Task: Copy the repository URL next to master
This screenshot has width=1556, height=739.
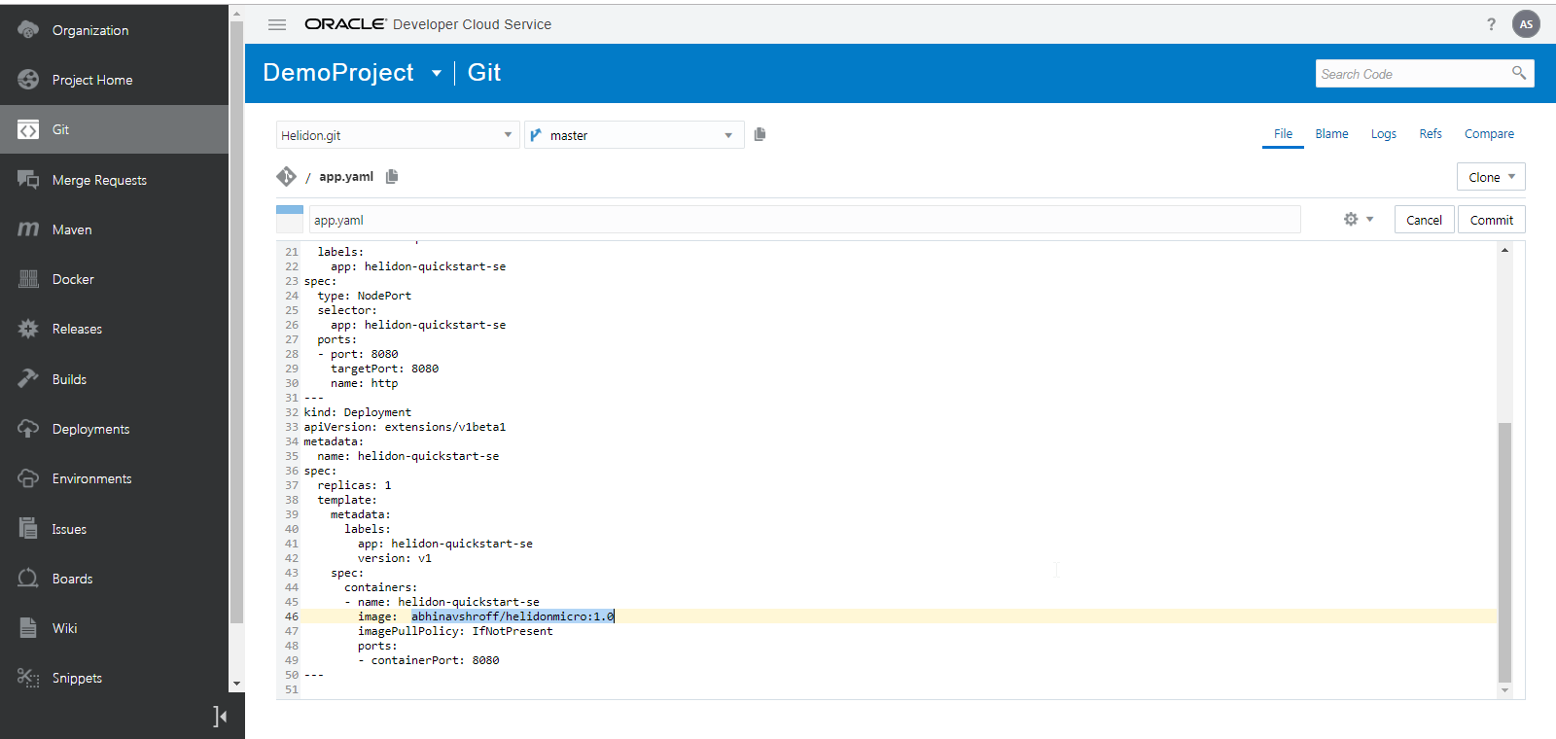Action: (x=760, y=134)
